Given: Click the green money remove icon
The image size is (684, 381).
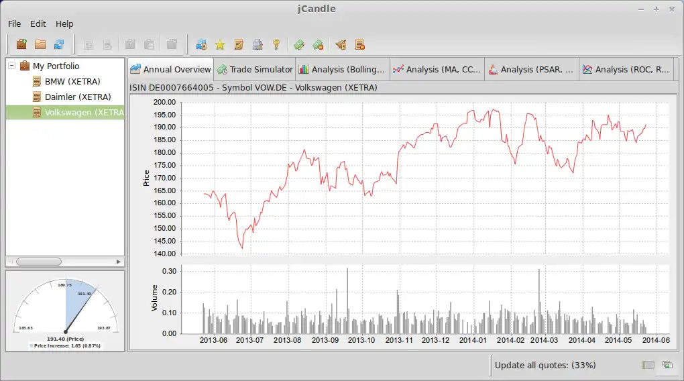Looking at the screenshot, I should pos(318,44).
